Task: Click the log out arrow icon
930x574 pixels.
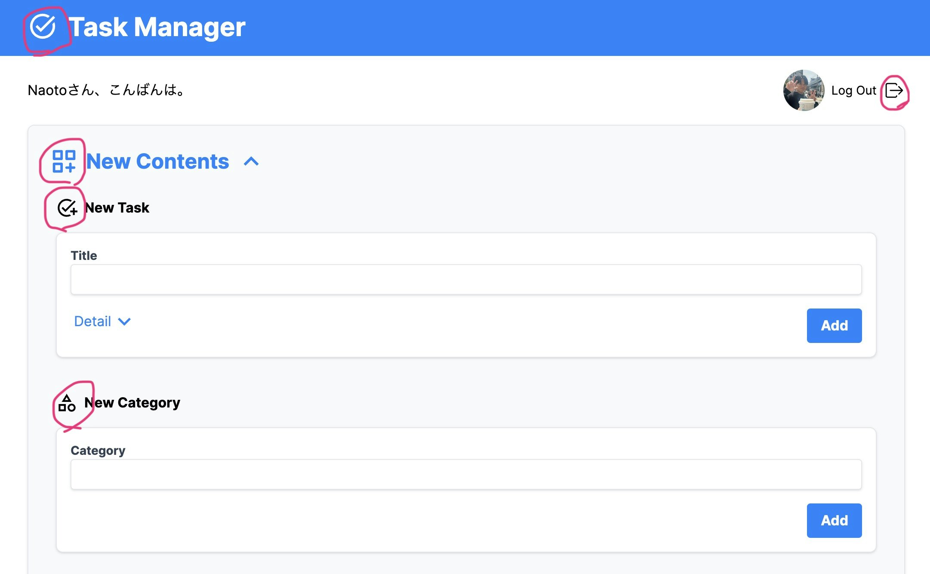Action: pos(894,91)
